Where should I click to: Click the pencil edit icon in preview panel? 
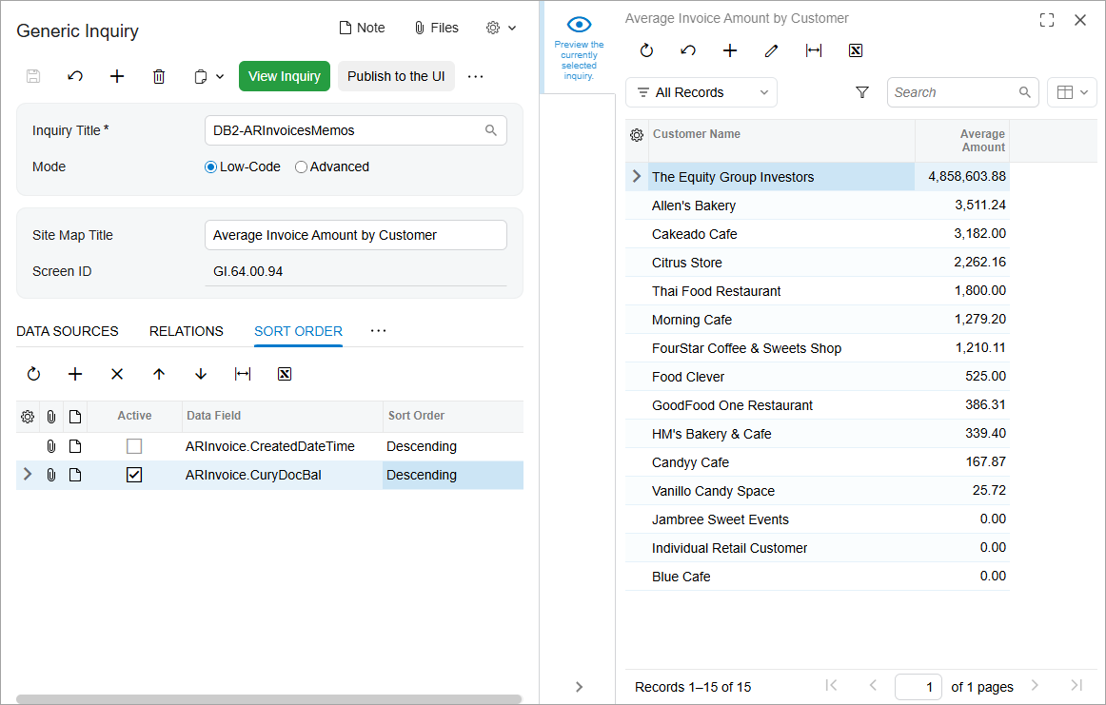tap(772, 51)
